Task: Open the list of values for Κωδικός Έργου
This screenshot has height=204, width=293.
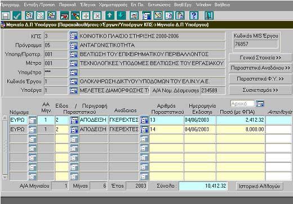Action: tap(73, 81)
